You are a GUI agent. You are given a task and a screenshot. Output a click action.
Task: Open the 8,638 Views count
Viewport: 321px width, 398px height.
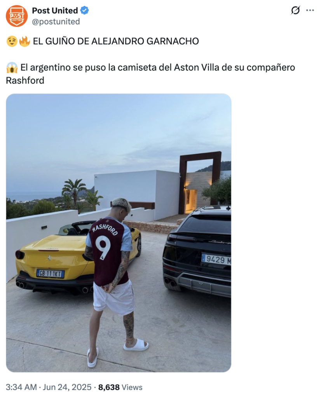pos(120,387)
